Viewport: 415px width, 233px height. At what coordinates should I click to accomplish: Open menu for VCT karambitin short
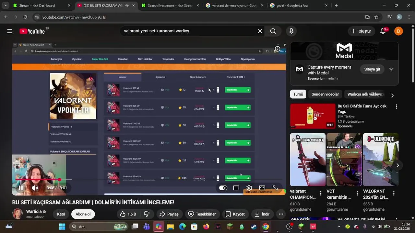[357, 194]
